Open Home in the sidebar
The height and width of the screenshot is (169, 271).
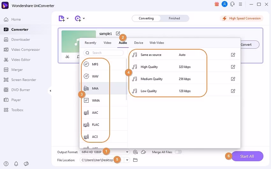click(x=26, y=19)
